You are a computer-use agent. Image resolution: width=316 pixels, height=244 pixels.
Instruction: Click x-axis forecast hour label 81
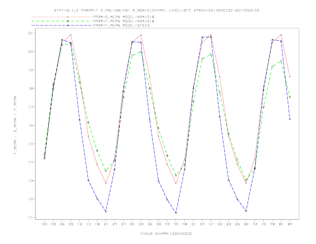[x=281, y=224]
